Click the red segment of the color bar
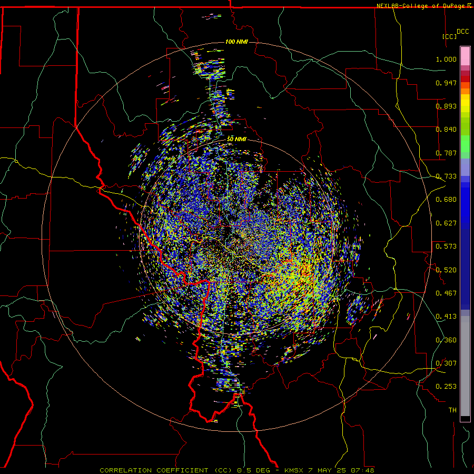Viewport: 474px width, 474px height. (x=465, y=79)
